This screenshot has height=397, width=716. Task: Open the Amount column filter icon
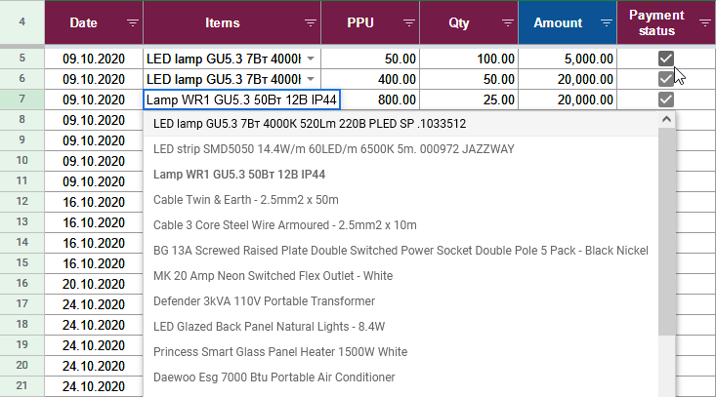(606, 22)
